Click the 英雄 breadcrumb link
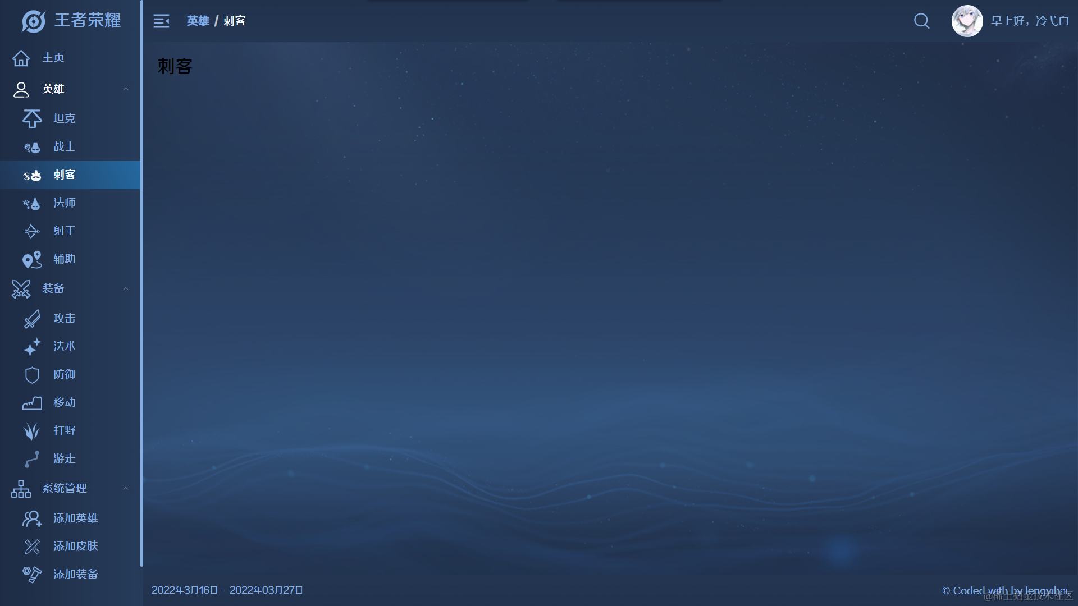This screenshot has width=1078, height=606. pos(198,21)
